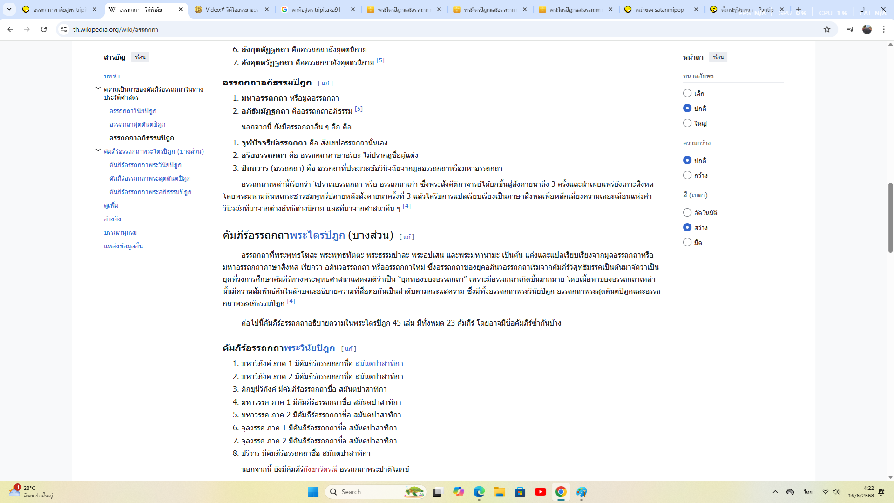Hide the หน้าตา appearance panel
894x503 pixels.
pyautogui.click(x=718, y=57)
